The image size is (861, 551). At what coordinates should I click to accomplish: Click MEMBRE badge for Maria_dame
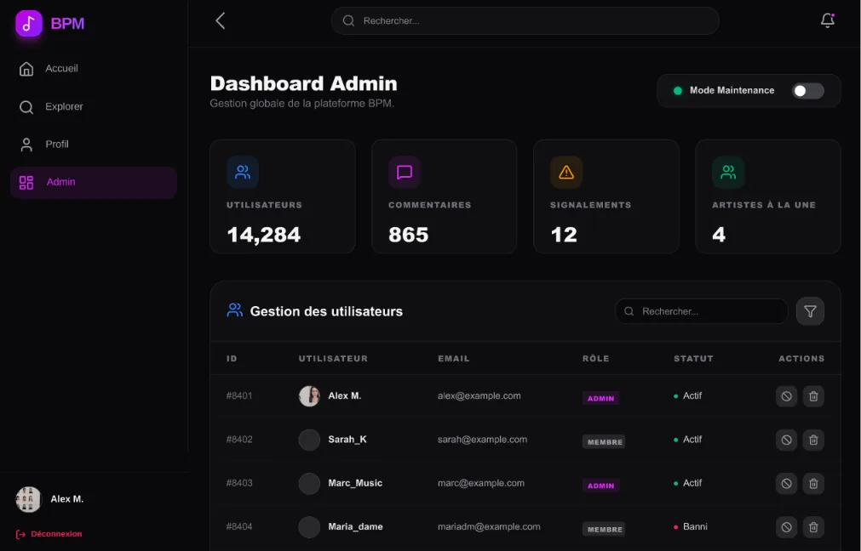click(604, 530)
